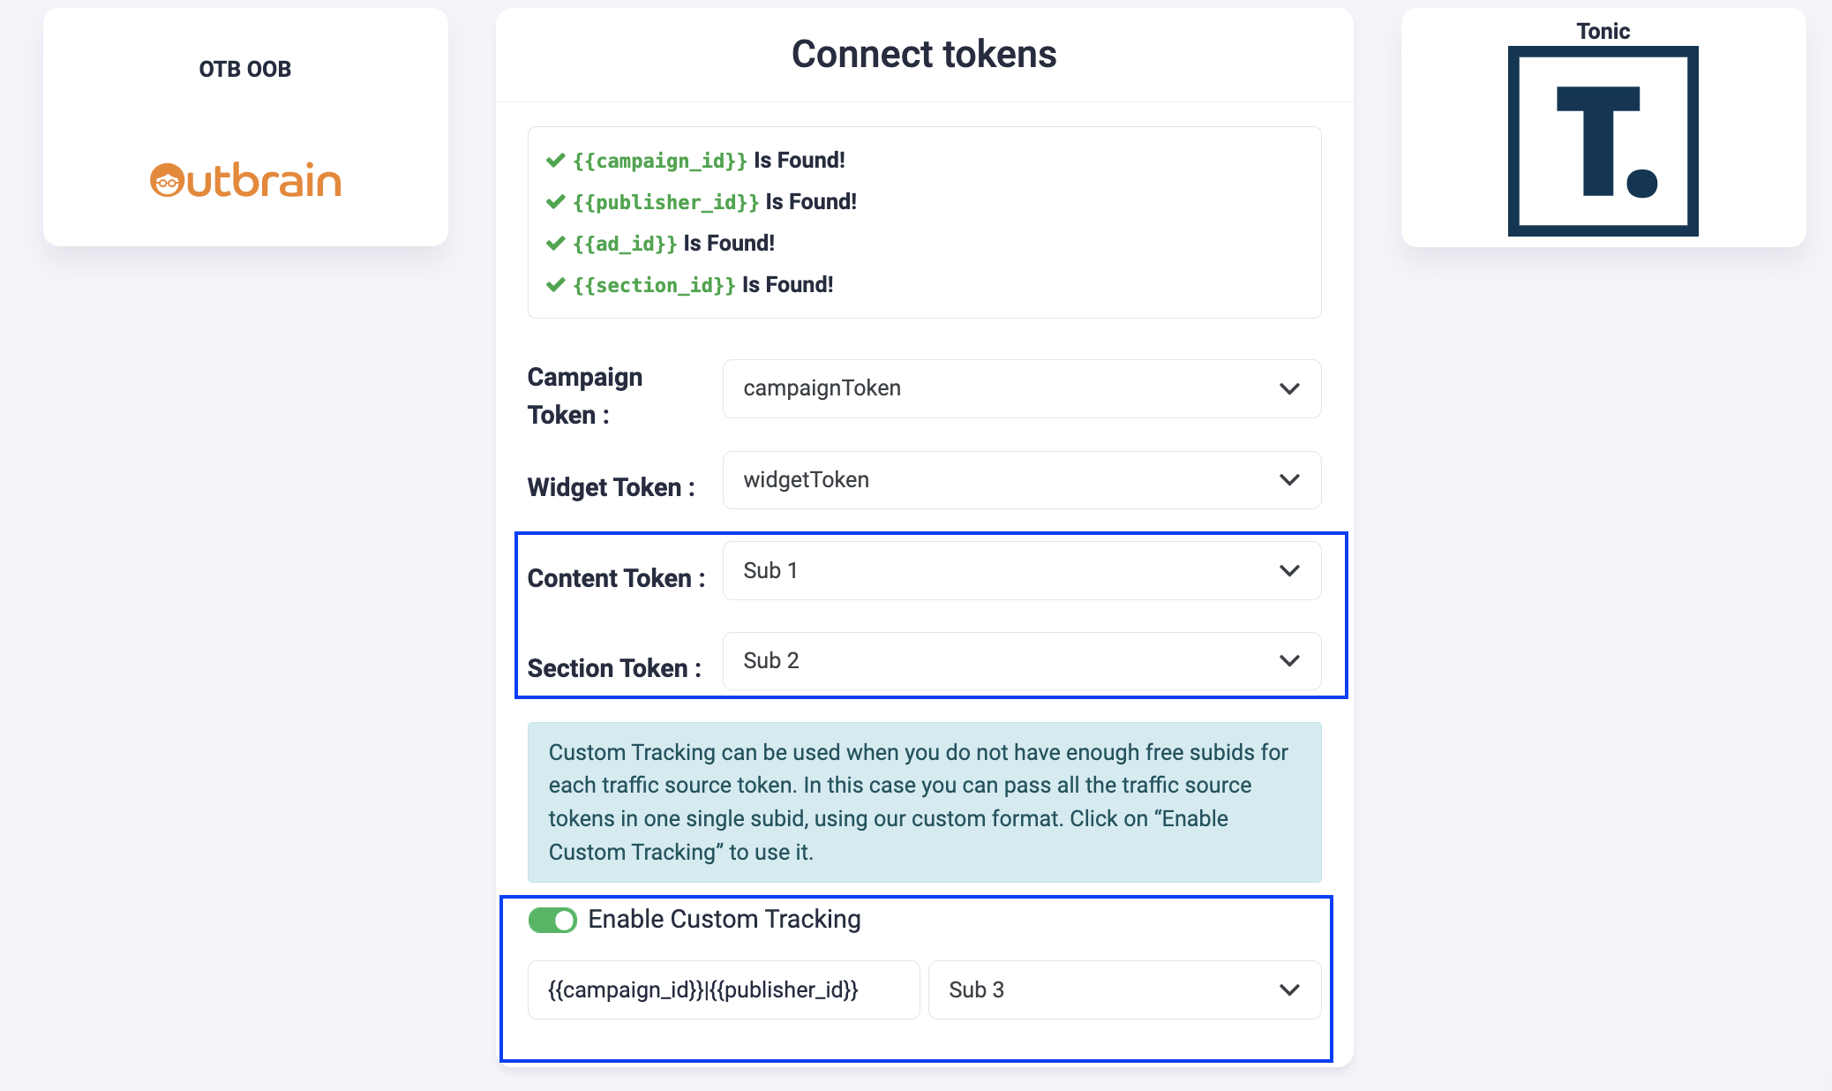Click the Tonic card title text
The width and height of the screenshot is (1832, 1091).
pyautogui.click(x=1603, y=31)
